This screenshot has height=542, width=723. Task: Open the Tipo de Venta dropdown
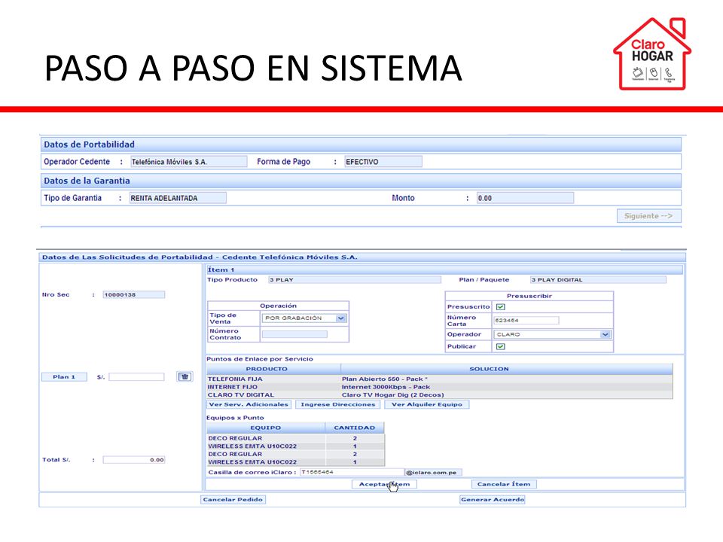[304, 318]
